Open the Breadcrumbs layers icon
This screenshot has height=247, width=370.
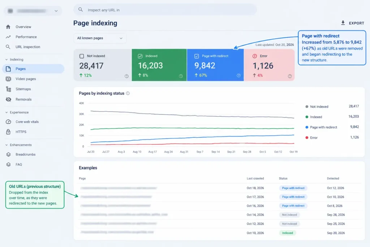9,154
